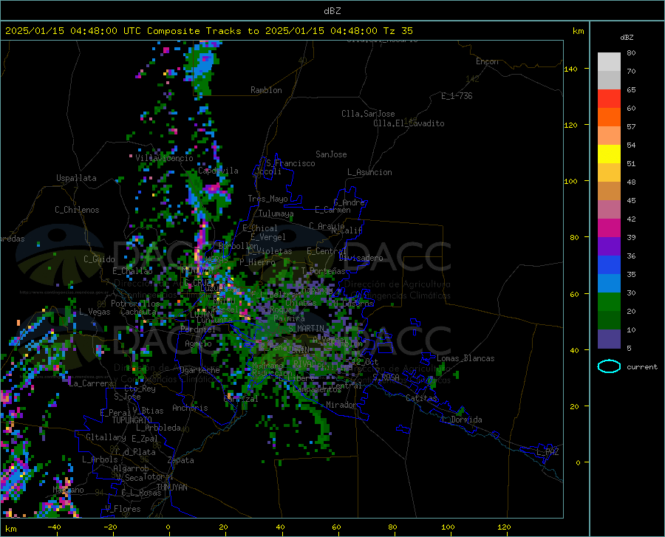Select the blue 35 dBZ legend swatch
The width and height of the screenshot is (665, 537).
(x=609, y=265)
